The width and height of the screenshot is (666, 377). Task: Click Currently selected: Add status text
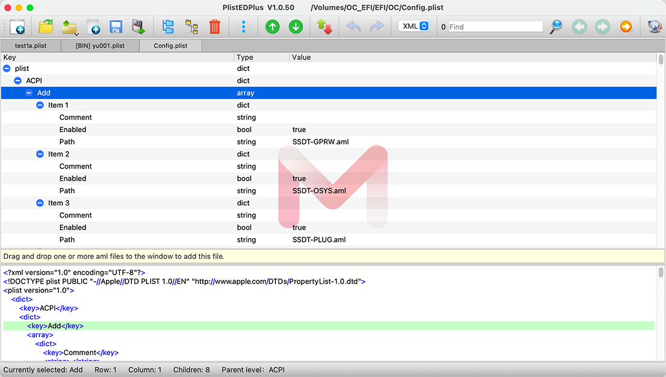click(43, 370)
